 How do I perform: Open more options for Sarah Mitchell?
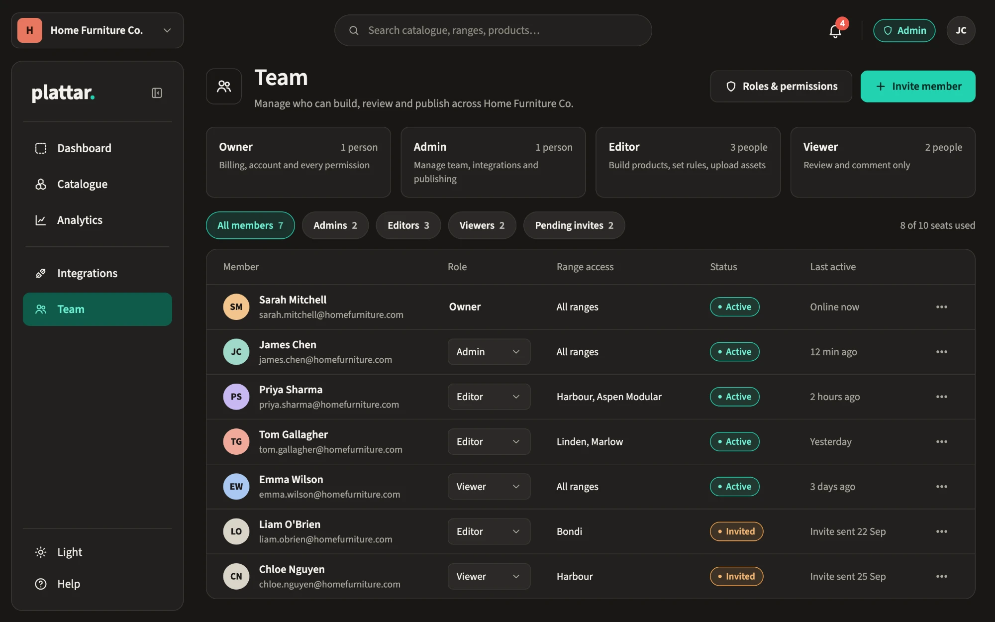[x=941, y=307]
